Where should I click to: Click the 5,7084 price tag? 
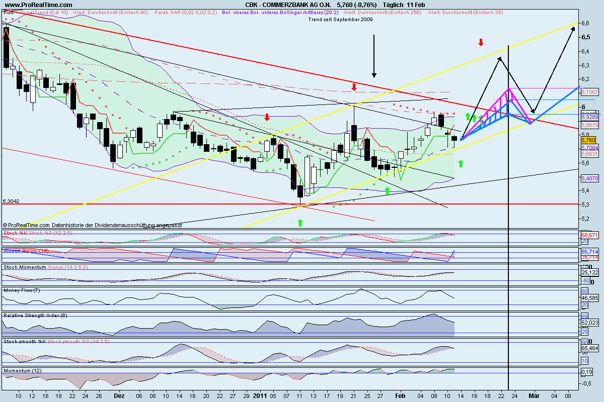[x=589, y=148]
